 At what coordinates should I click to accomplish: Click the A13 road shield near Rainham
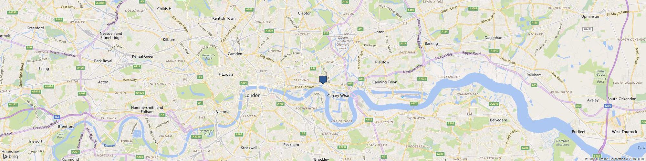[534, 85]
